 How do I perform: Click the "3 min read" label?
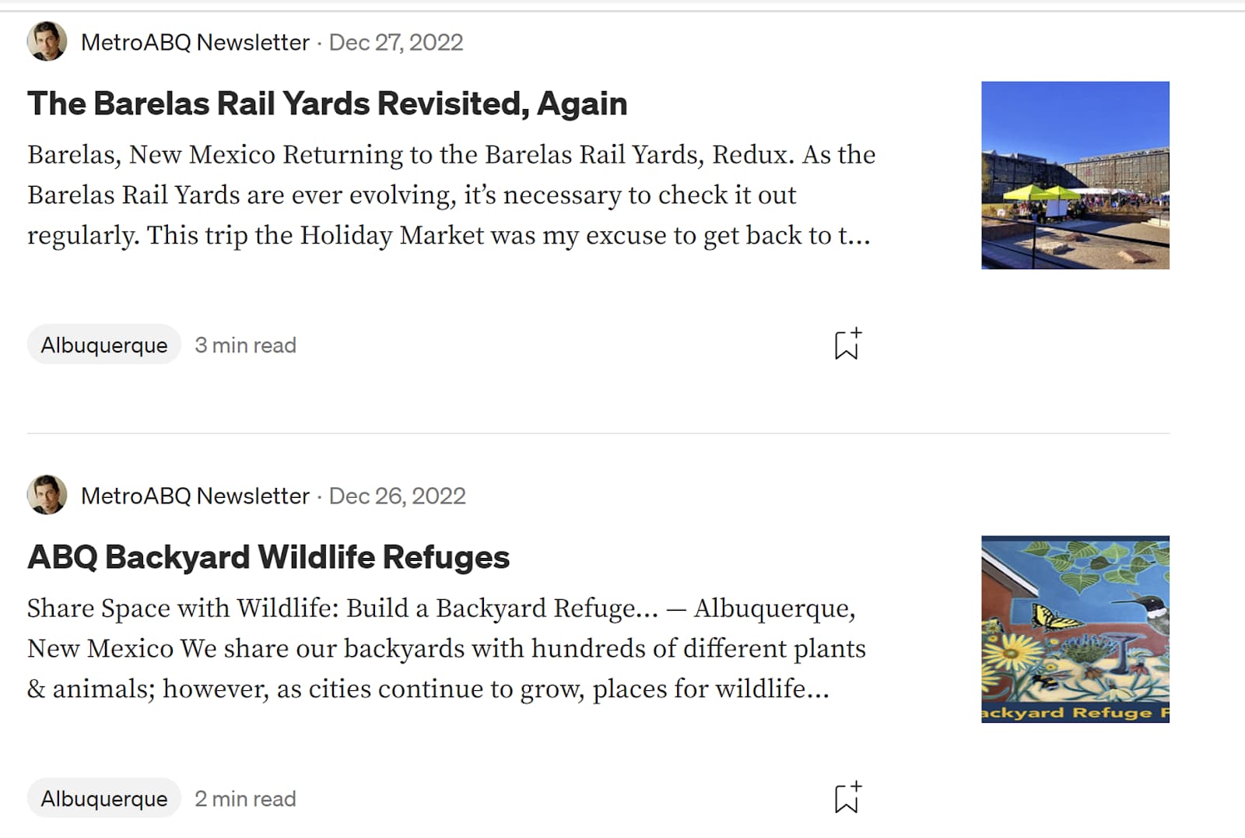[245, 345]
